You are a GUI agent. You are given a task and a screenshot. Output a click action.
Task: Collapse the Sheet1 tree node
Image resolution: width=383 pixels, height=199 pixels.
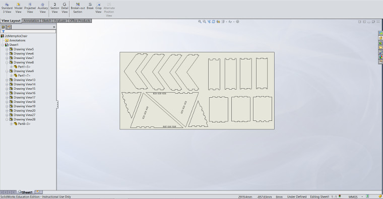(3, 45)
